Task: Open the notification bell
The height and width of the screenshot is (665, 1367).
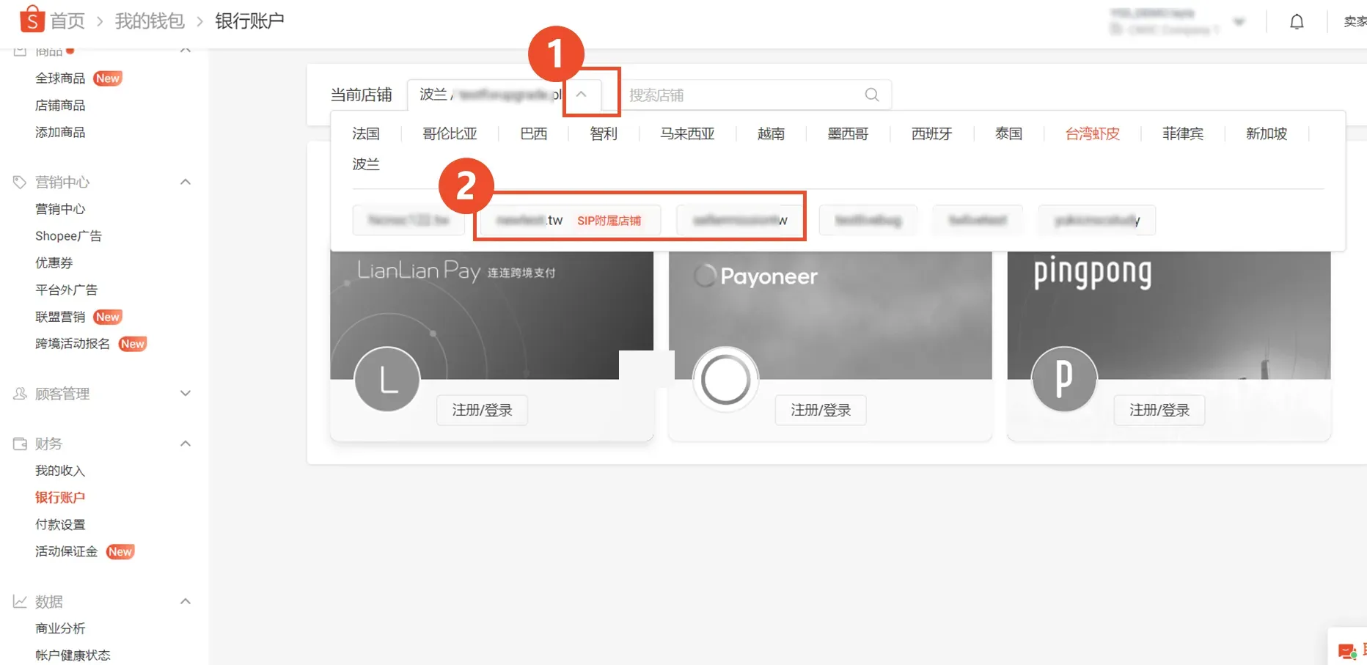Action: pos(1297,22)
